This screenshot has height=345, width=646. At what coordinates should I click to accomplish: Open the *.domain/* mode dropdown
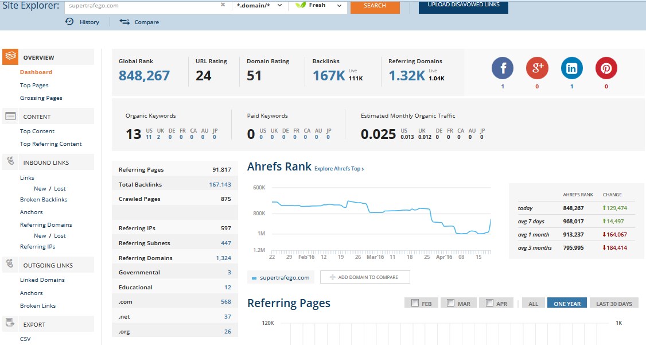pyautogui.click(x=260, y=5)
